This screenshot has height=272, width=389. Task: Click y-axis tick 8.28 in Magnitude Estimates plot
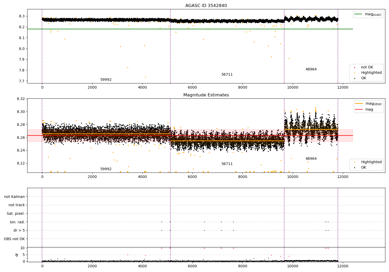click(21, 125)
